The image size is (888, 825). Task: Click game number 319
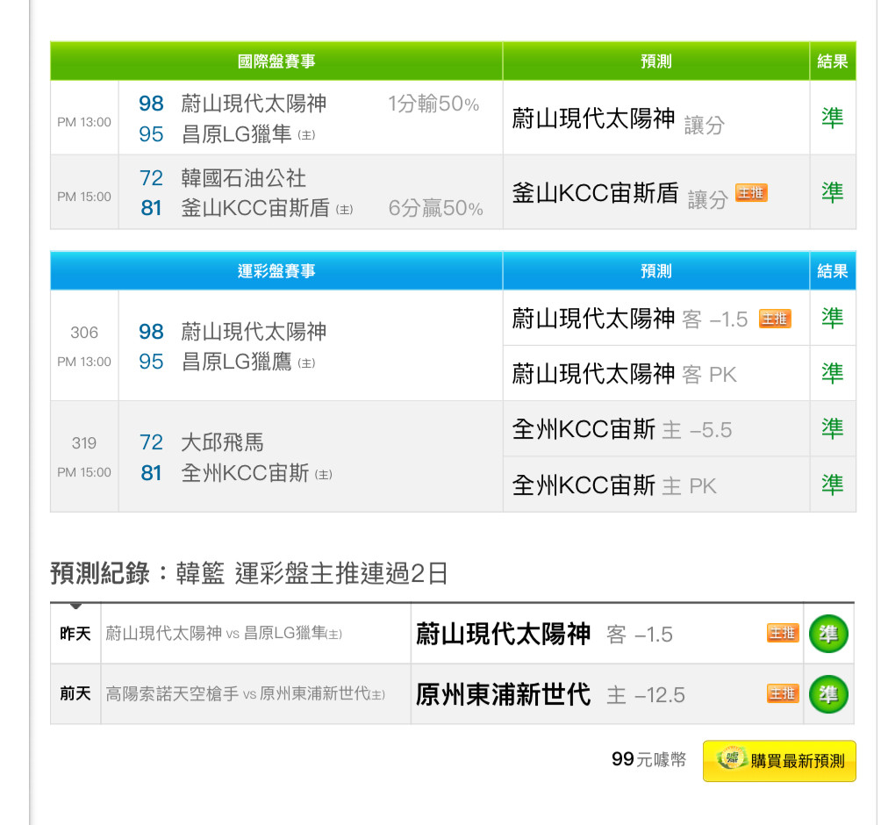[84, 443]
